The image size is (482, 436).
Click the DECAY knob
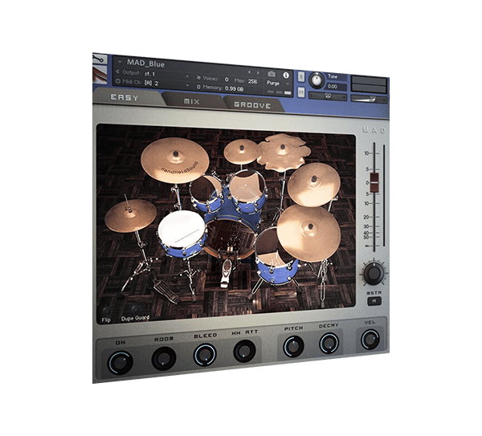(x=329, y=344)
